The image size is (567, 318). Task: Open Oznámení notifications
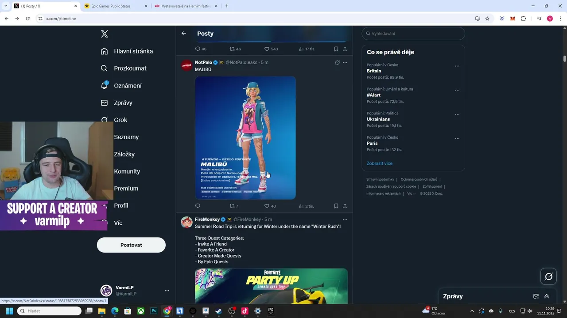coord(121,86)
